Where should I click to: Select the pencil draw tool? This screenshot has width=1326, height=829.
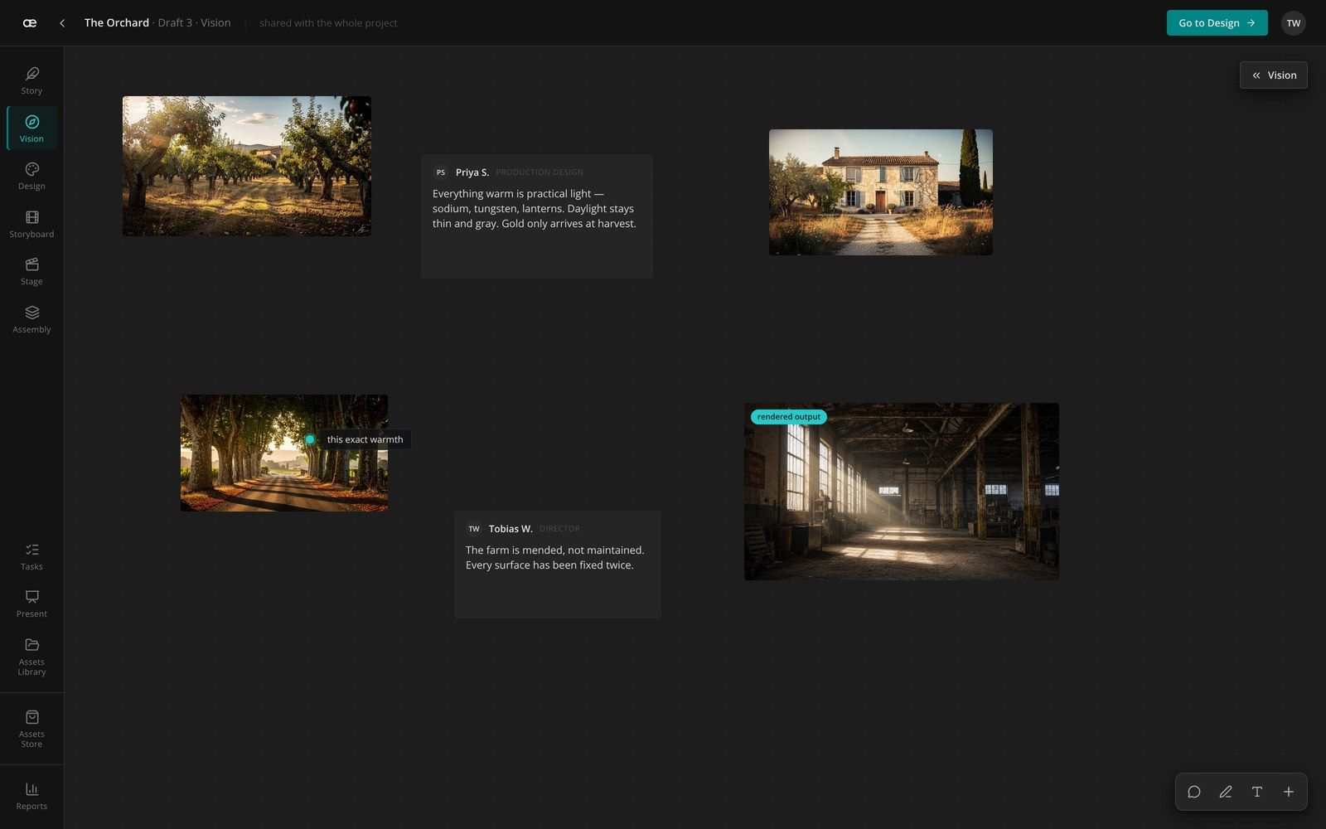pyautogui.click(x=1226, y=792)
